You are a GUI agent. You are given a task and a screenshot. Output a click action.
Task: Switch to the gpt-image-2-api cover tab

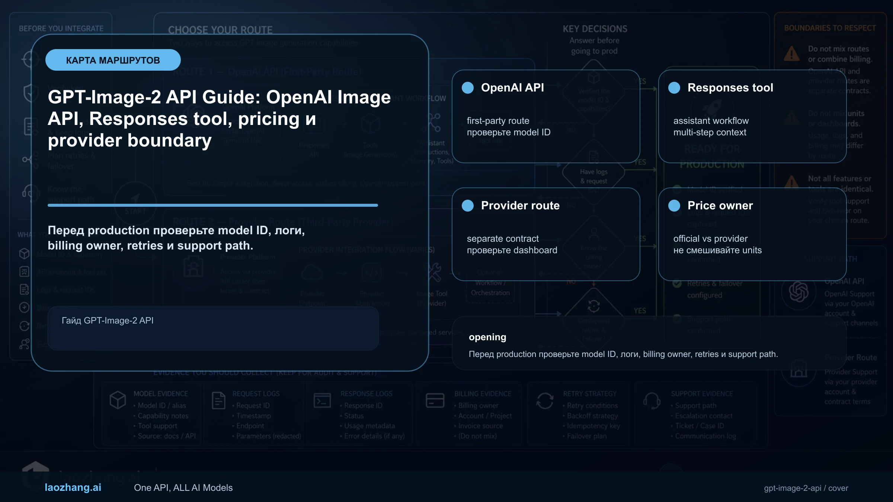click(806, 488)
